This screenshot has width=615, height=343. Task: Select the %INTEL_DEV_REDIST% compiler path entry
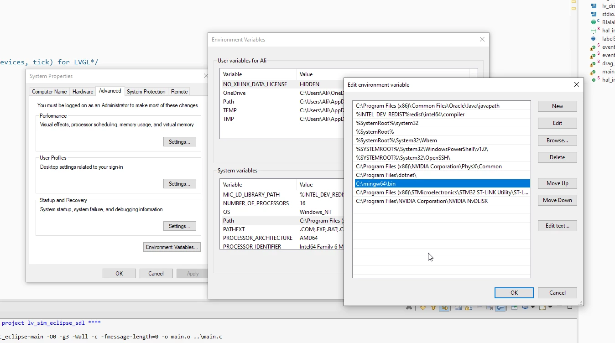[442, 114]
